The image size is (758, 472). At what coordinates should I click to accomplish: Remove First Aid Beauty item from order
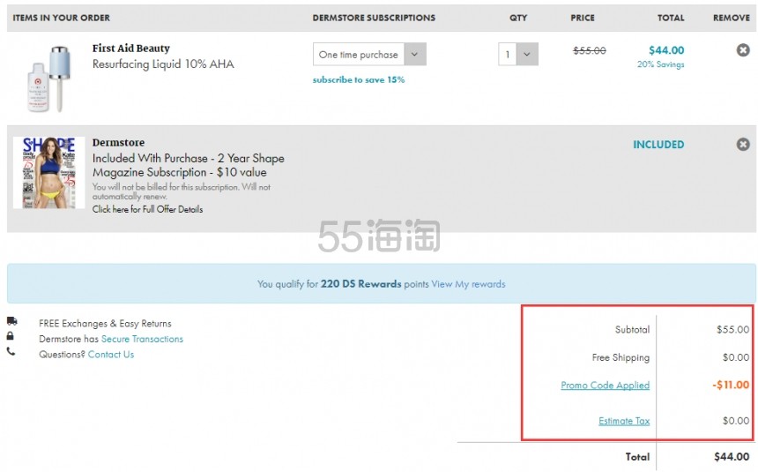[743, 50]
